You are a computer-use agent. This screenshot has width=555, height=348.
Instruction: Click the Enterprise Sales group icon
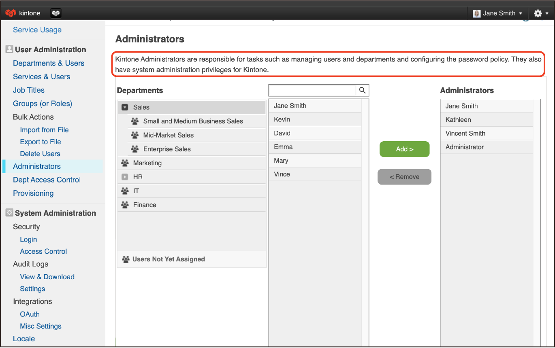[135, 149]
